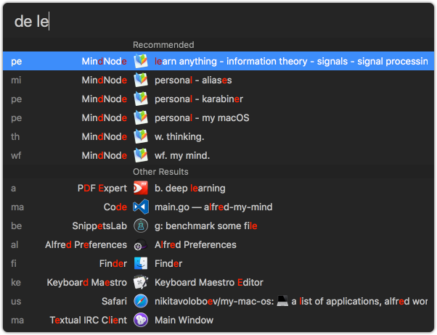Screen dimensions: 437x335
Task: Click the Alfred Preferences icon
Action: pos(141,244)
